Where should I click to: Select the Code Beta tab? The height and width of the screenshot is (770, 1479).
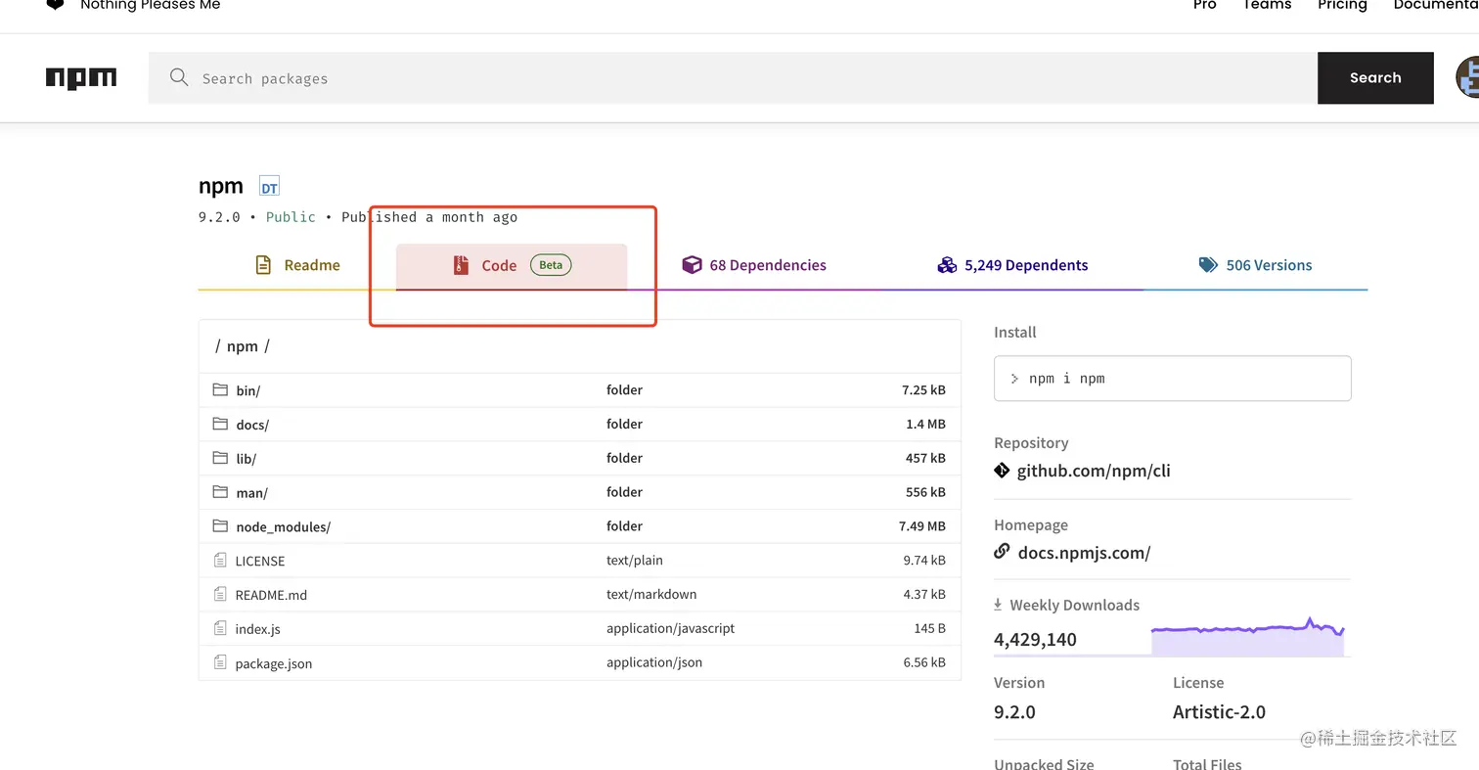(512, 265)
